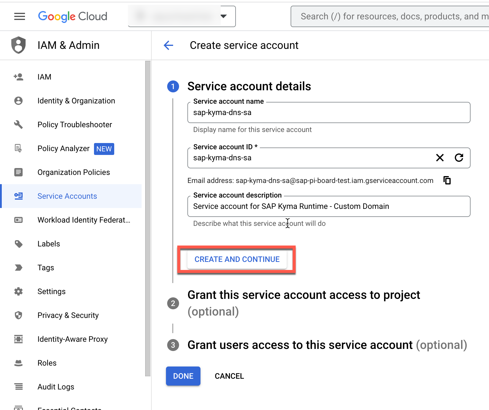The width and height of the screenshot is (489, 410).
Task: Regenerate the Service account ID
Action: click(459, 158)
